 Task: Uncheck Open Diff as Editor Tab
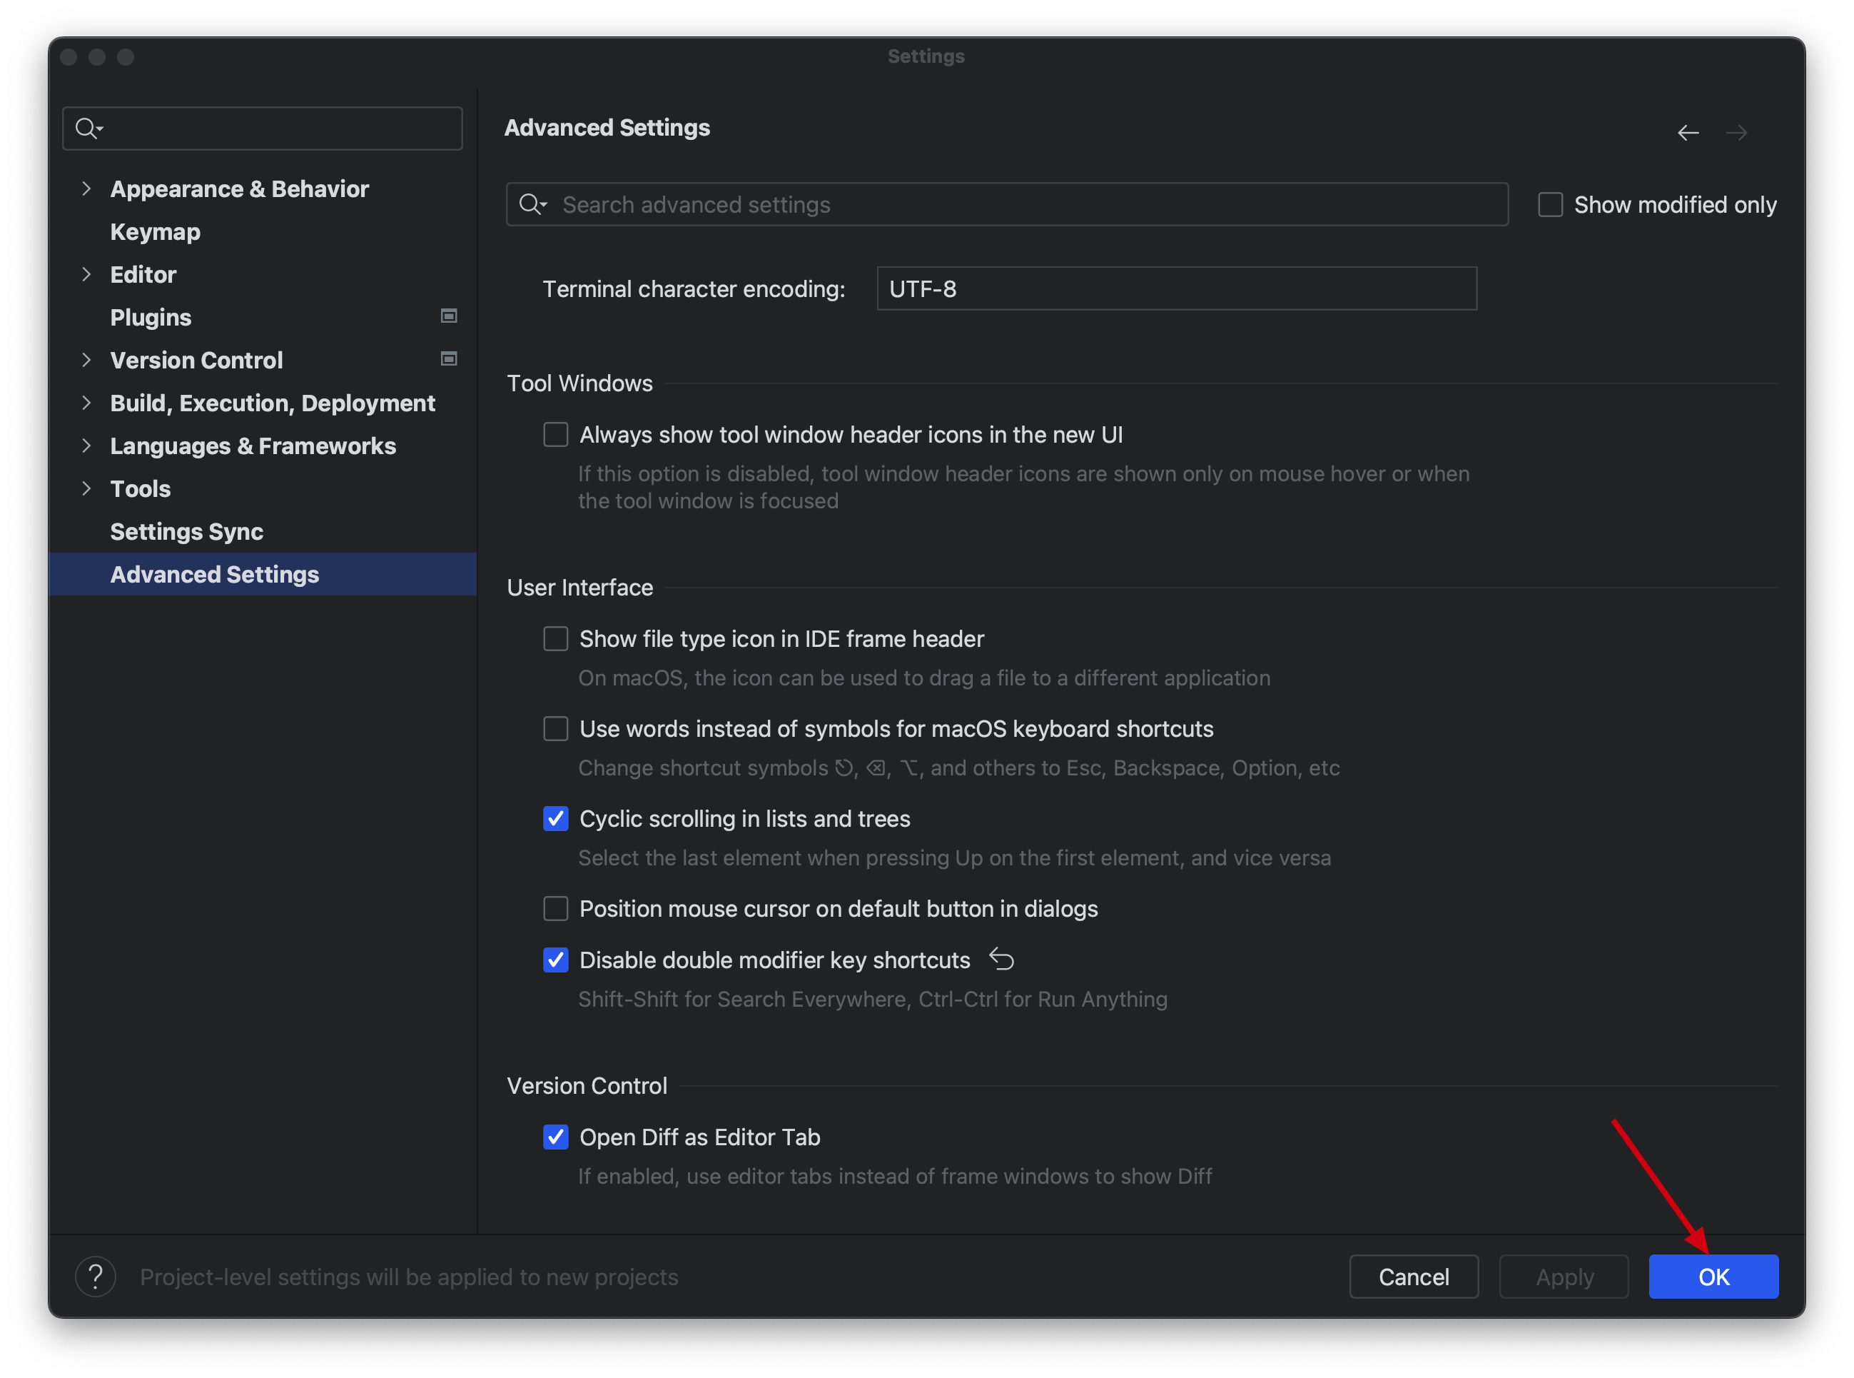[555, 1137]
